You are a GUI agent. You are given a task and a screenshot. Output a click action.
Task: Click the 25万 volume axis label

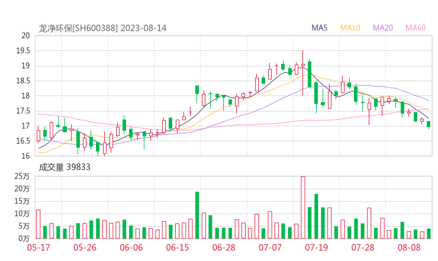pyautogui.click(x=22, y=176)
